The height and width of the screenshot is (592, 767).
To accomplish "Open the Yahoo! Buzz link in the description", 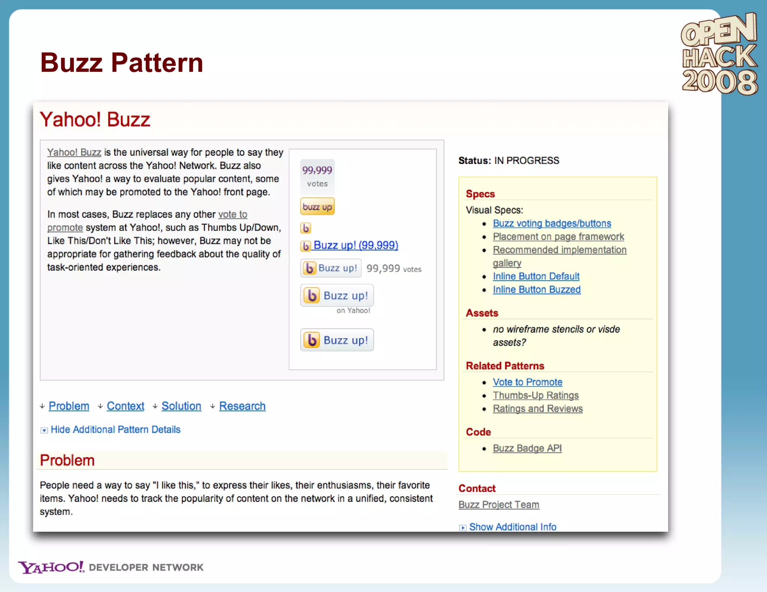I will coord(74,152).
